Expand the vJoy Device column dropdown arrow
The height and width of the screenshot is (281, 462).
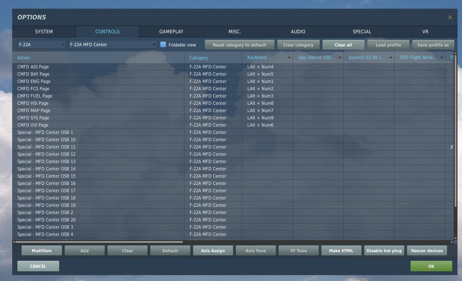tap(340, 58)
